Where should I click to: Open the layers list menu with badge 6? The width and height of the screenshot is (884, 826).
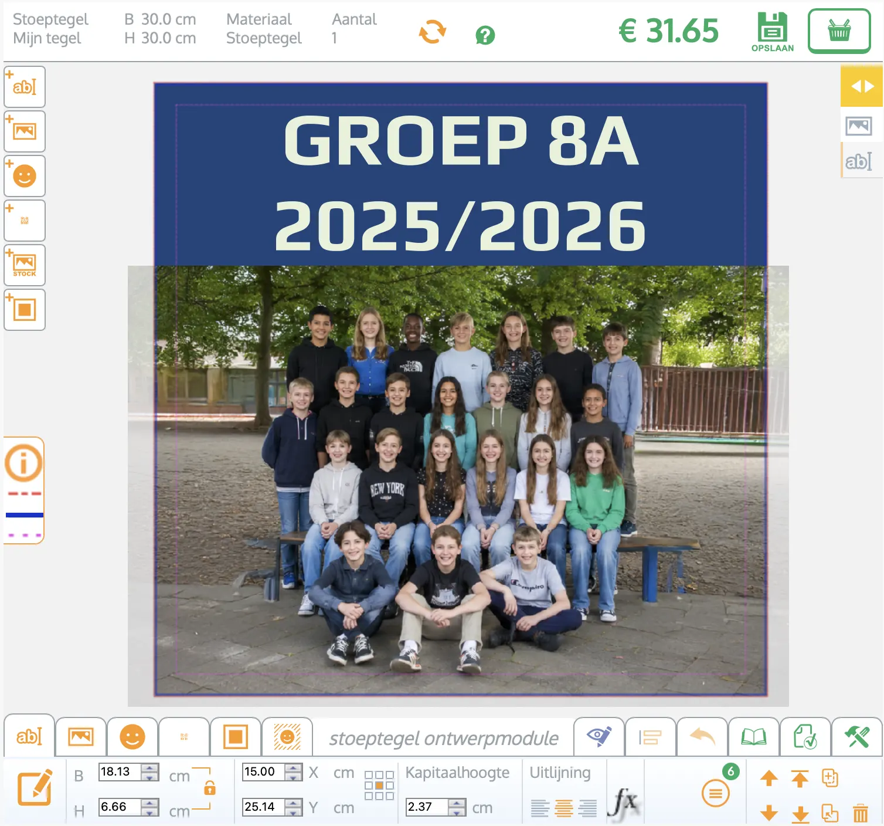pyautogui.click(x=716, y=793)
